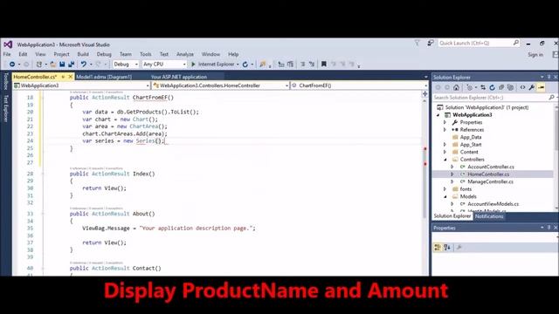Click the Save icon in toolbar
Screen dimensions: 559x314
[x=62, y=65]
